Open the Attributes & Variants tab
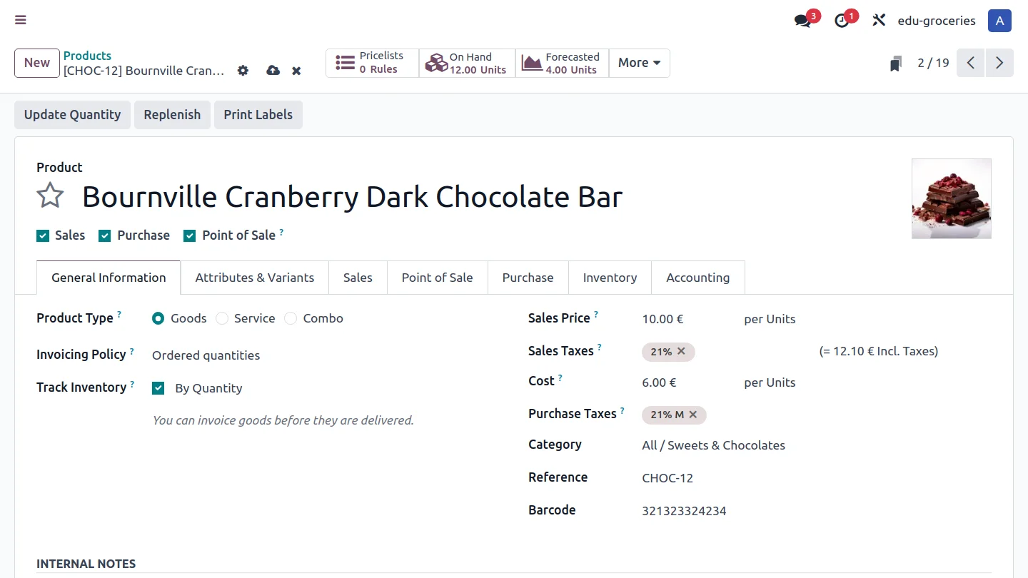This screenshot has height=578, width=1028. coord(255,278)
